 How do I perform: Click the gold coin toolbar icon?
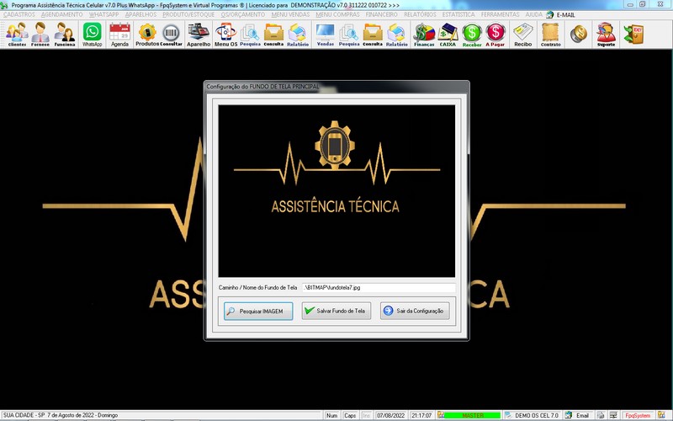(x=579, y=34)
